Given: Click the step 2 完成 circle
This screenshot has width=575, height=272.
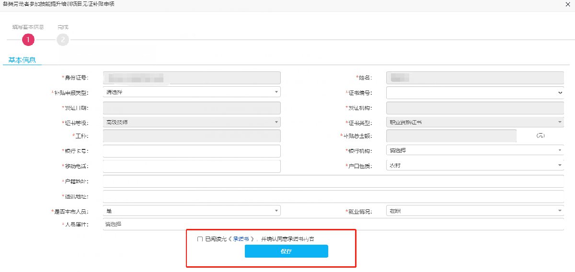Looking at the screenshot, I should click(x=63, y=40).
